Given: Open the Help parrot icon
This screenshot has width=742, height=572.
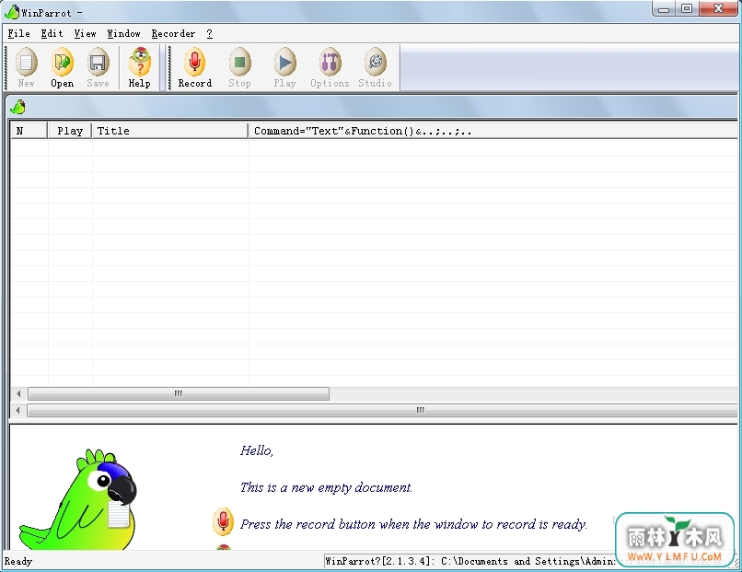Looking at the screenshot, I should click(140, 62).
